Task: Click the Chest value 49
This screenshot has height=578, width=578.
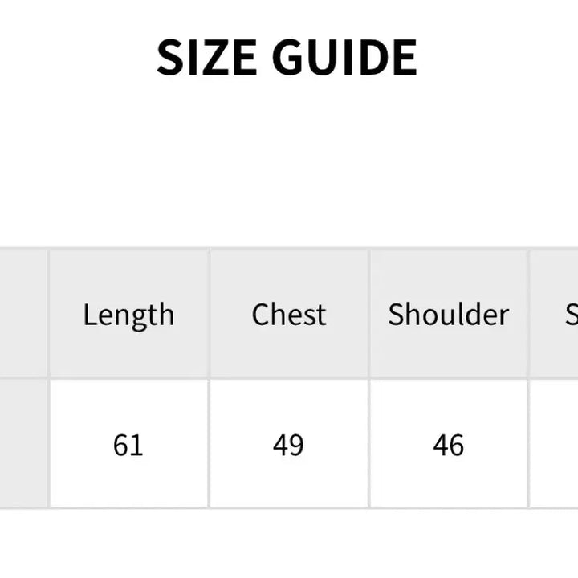Action: 288,444
